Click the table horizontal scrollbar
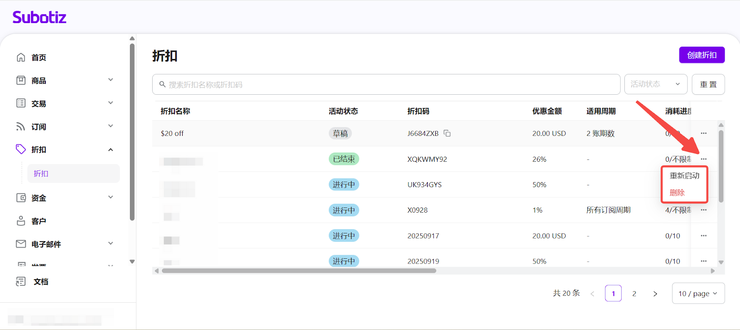 (299, 271)
